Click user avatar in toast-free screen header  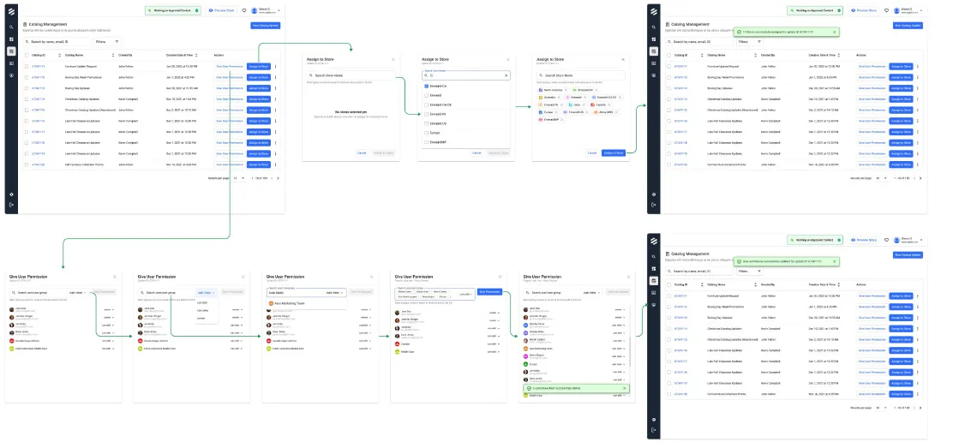pos(255,10)
